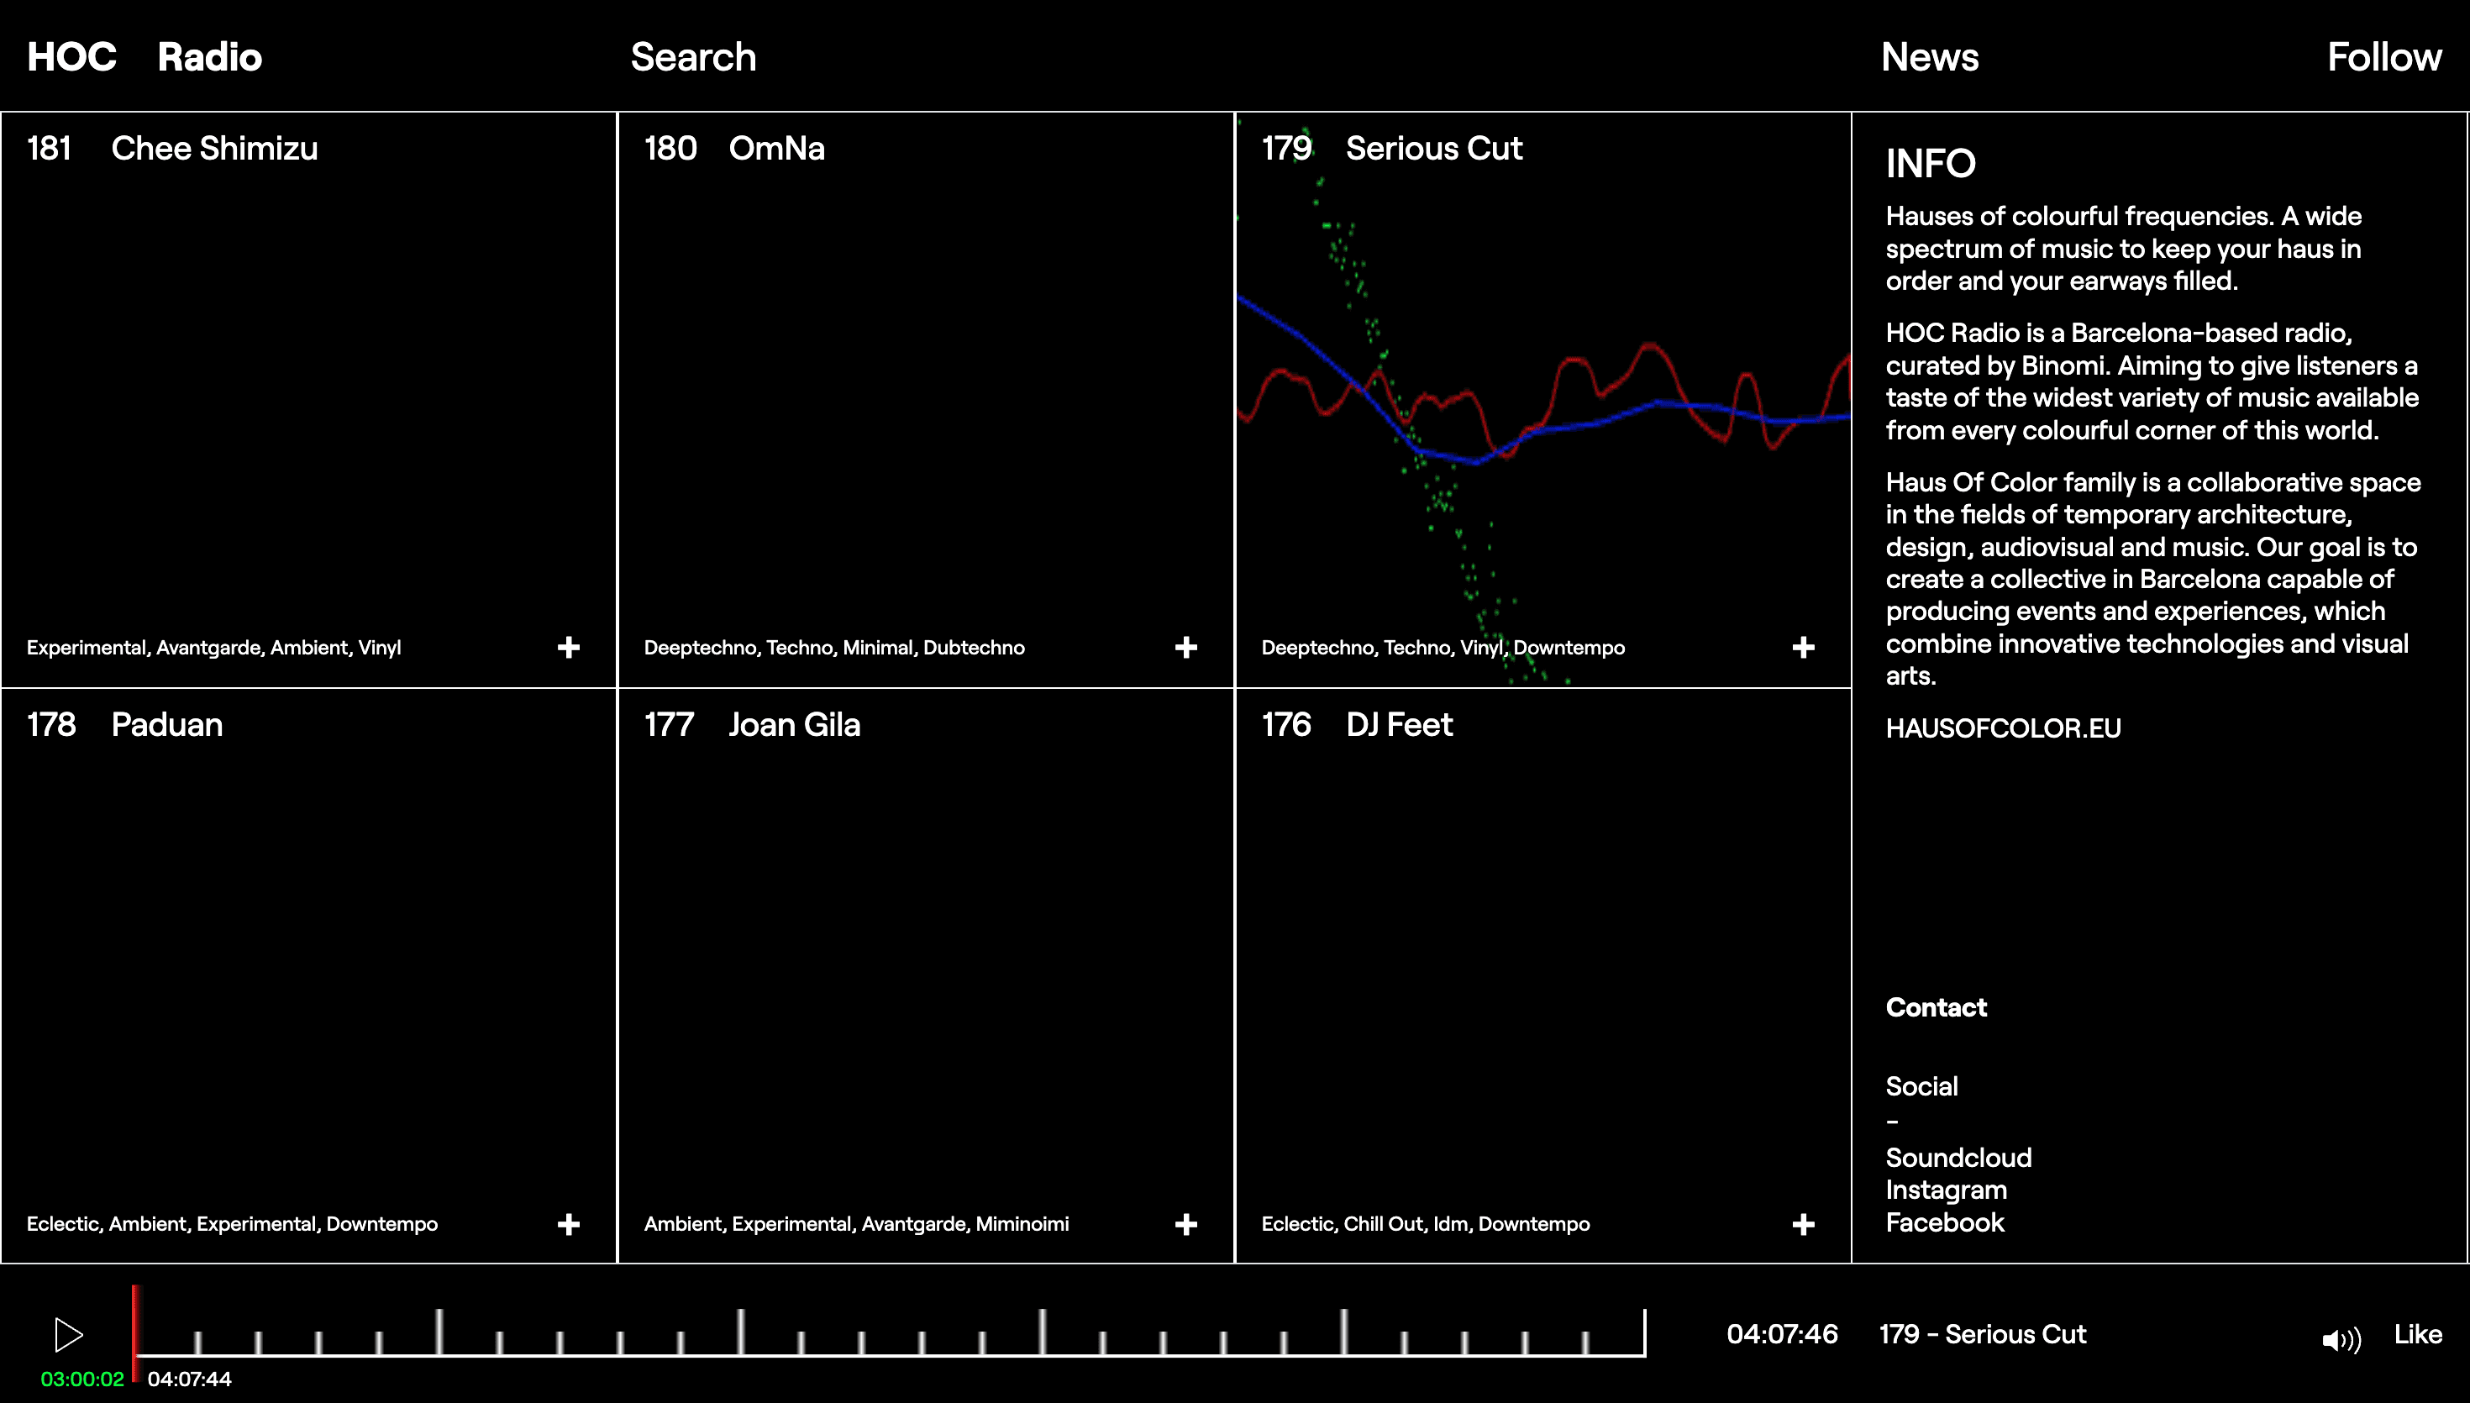The width and height of the screenshot is (2470, 1403).
Task: Open episode 181 Chee Shimizu title
Action: (x=214, y=149)
